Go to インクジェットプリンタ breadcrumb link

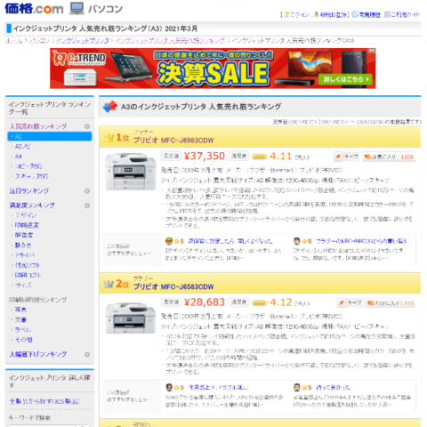point(83,41)
